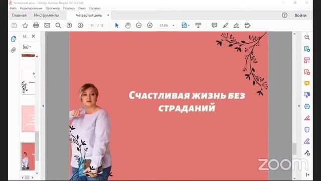Open the Protect shield tool
321x181 pixels.
pos(307,130)
